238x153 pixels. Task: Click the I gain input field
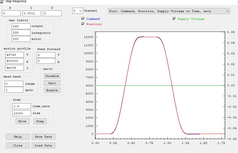tap(32, 13)
